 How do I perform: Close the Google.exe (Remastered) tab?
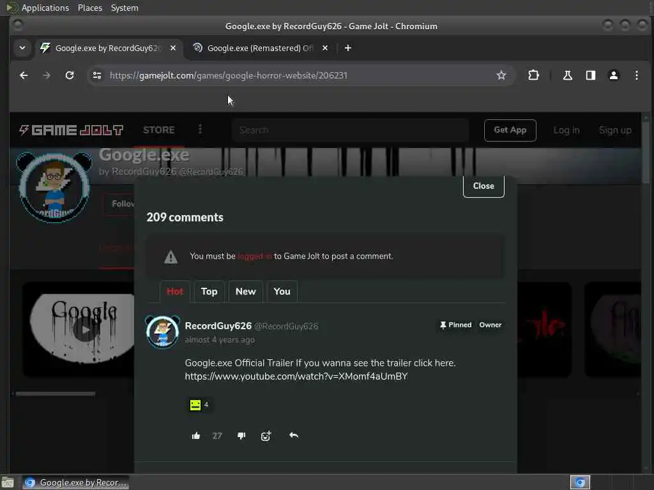tap(325, 48)
